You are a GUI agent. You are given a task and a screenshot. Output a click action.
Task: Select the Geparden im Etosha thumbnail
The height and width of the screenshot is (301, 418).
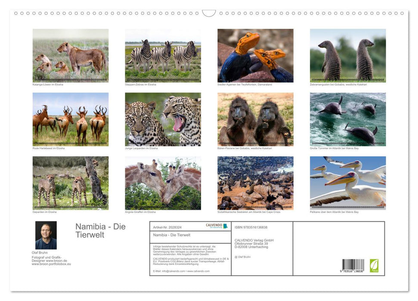point(70,183)
